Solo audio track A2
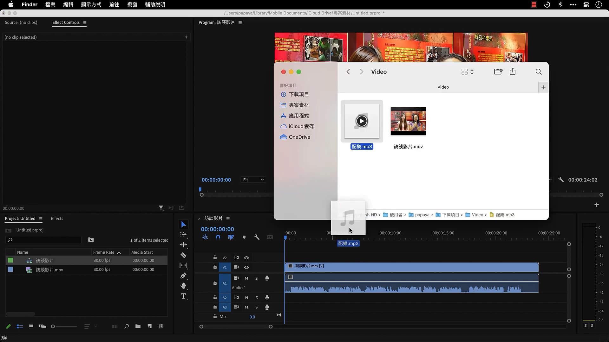This screenshot has width=609, height=342. (x=257, y=298)
